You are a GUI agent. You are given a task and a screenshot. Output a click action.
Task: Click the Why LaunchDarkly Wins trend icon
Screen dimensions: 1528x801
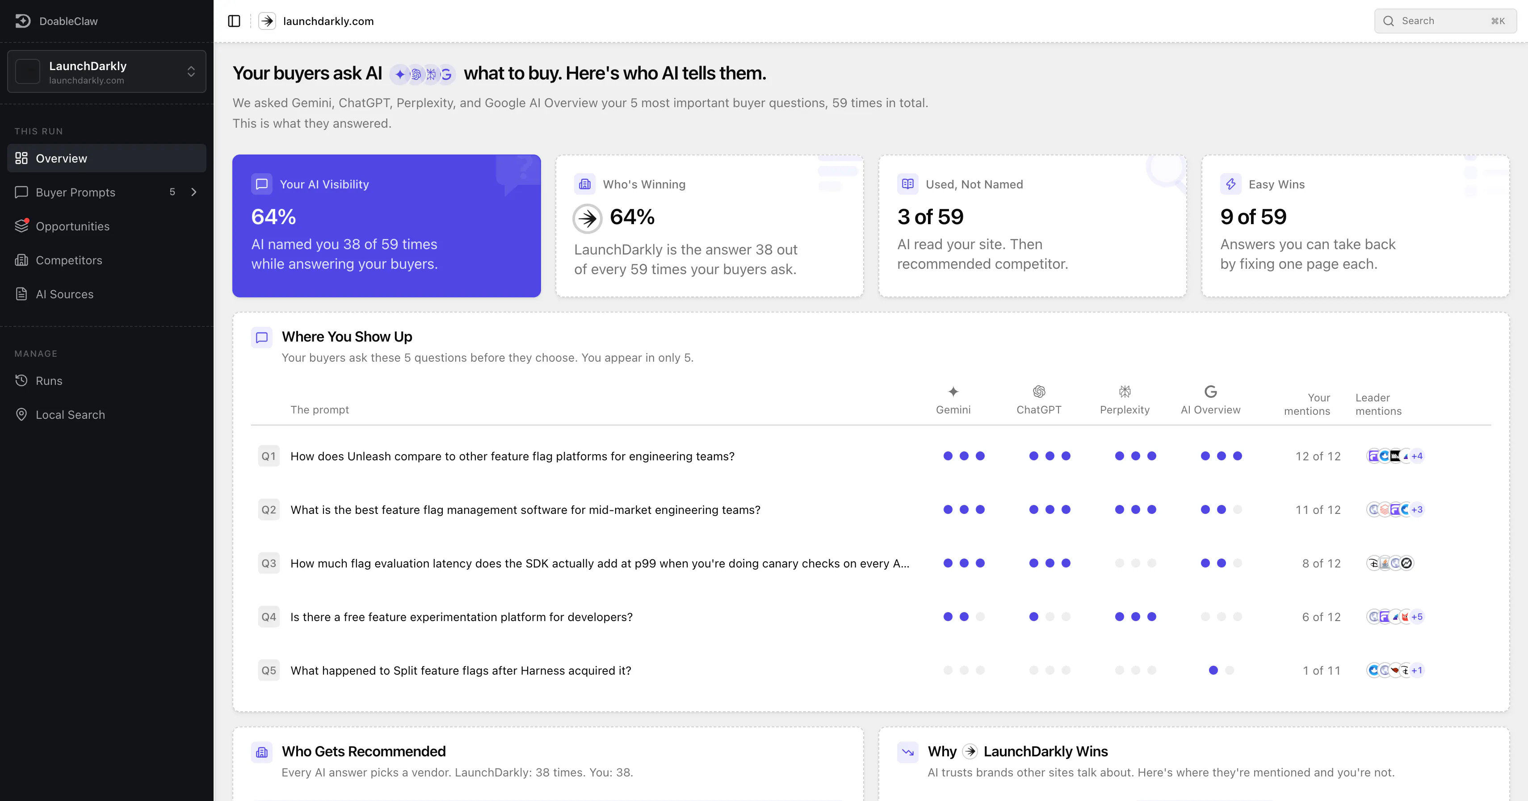point(907,752)
